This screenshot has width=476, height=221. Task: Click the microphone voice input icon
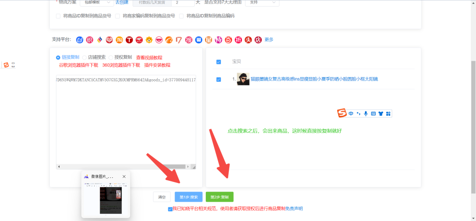click(366, 114)
